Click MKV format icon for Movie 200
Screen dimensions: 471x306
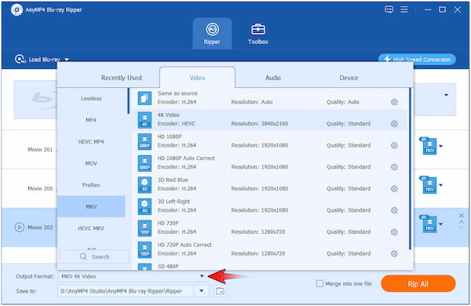pos(429,185)
